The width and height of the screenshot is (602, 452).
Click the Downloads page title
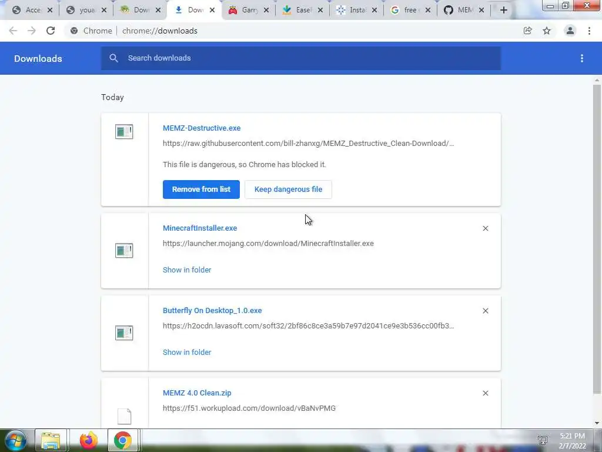pyautogui.click(x=38, y=58)
